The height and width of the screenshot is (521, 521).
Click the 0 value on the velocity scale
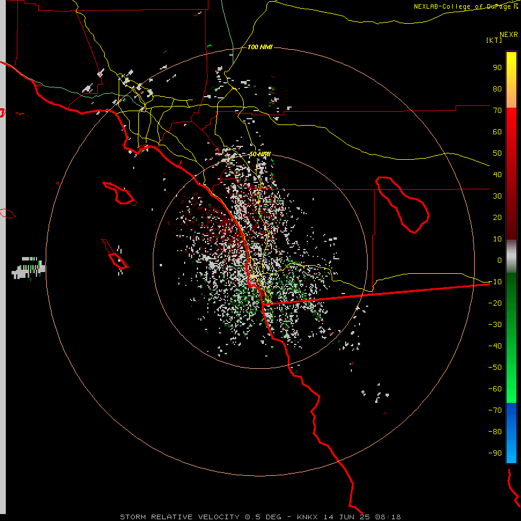[x=500, y=260]
